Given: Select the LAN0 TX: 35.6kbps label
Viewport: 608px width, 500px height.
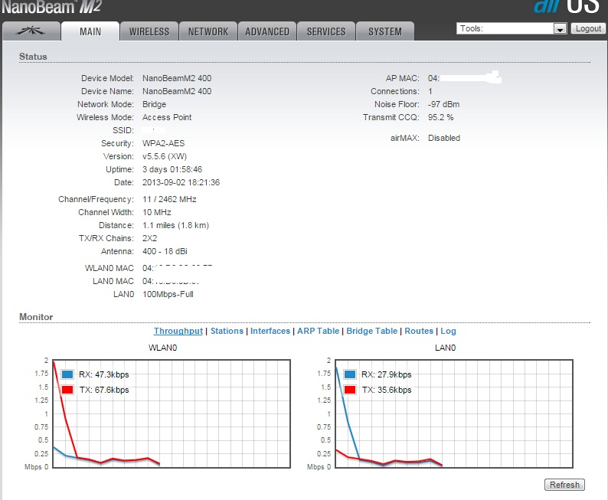Looking at the screenshot, I should tap(387, 390).
